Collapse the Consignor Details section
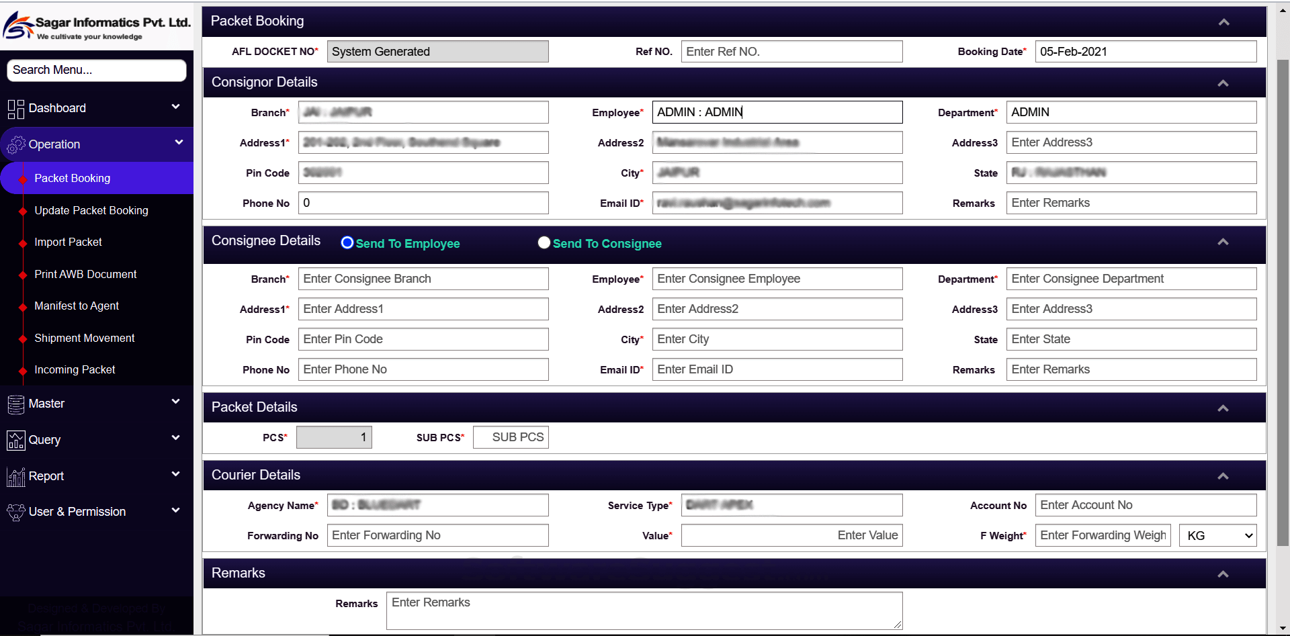 (1223, 83)
